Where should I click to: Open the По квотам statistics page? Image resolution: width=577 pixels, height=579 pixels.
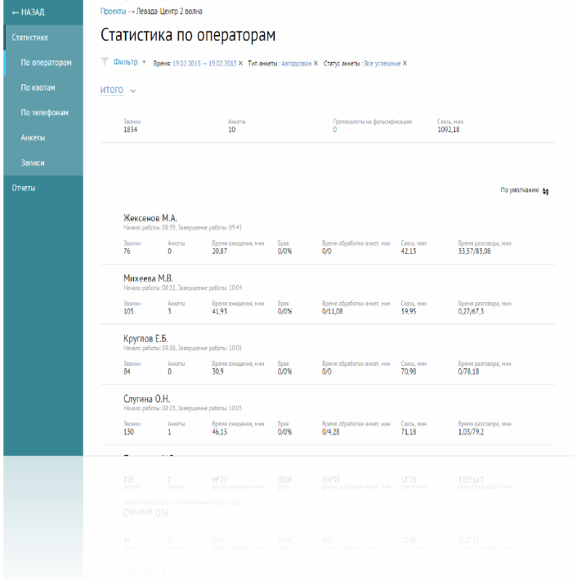click(x=38, y=87)
